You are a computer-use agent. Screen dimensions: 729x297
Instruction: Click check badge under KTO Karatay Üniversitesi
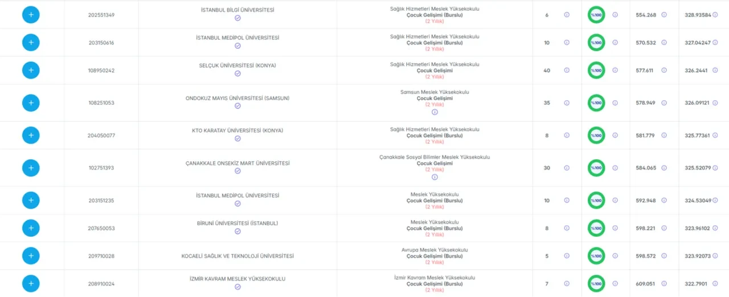[x=237, y=139]
